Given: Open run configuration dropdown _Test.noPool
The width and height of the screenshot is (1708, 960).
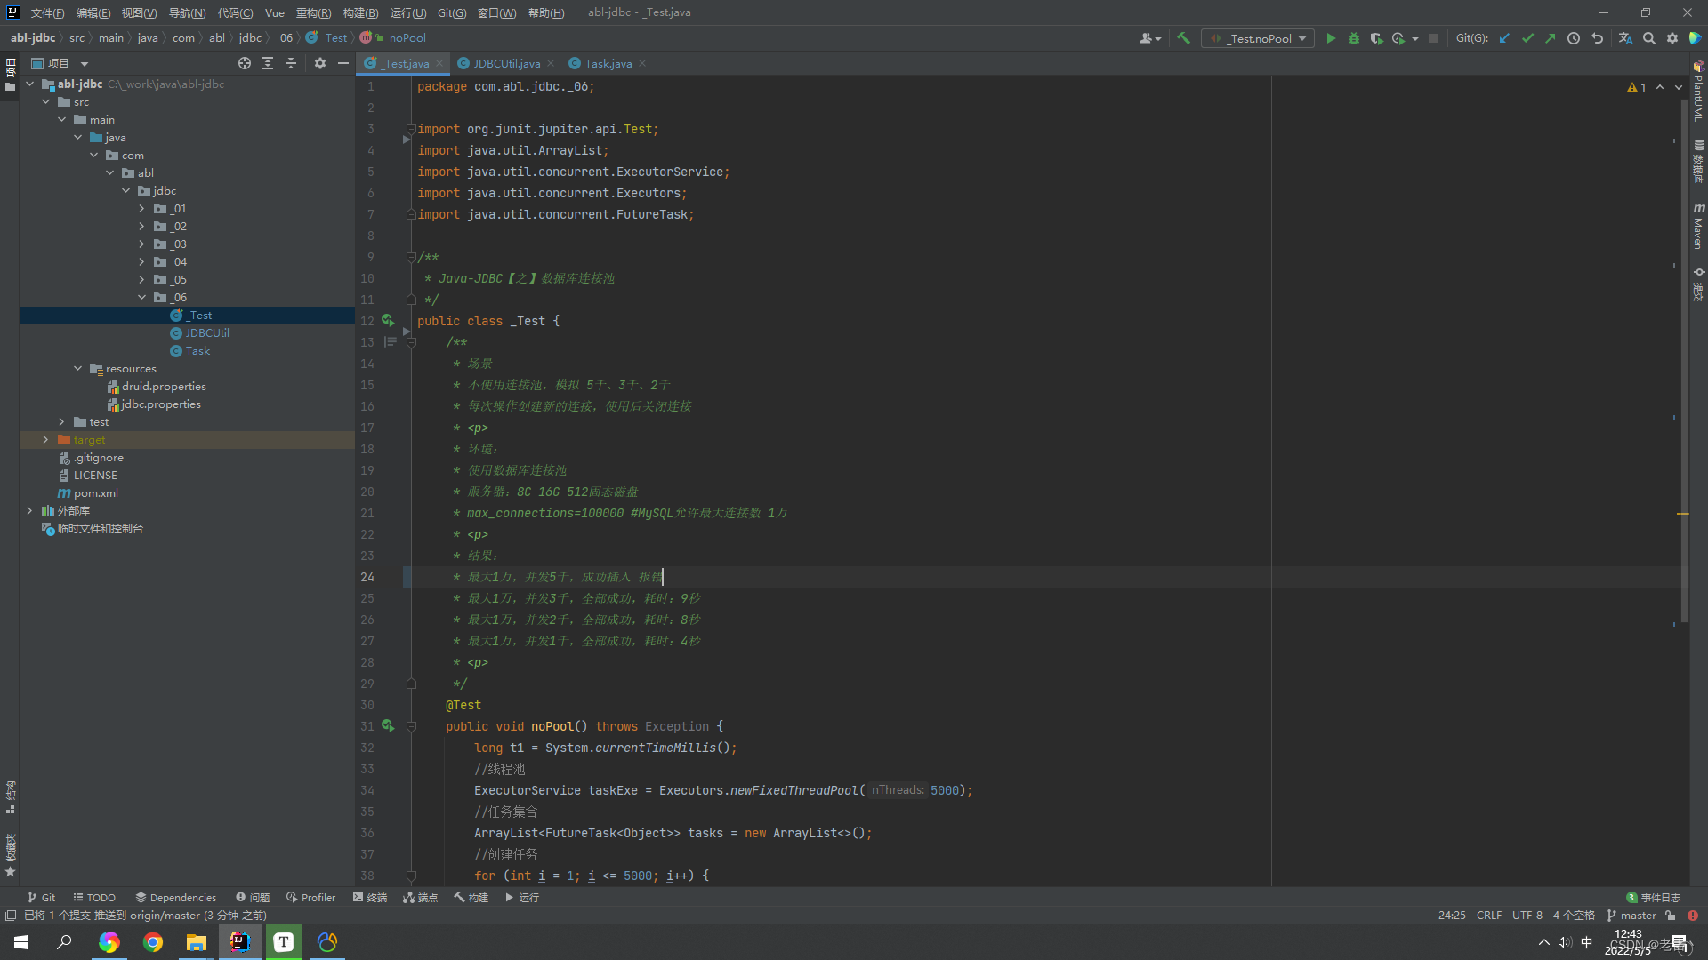Looking at the screenshot, I should tap(1258, 38).
